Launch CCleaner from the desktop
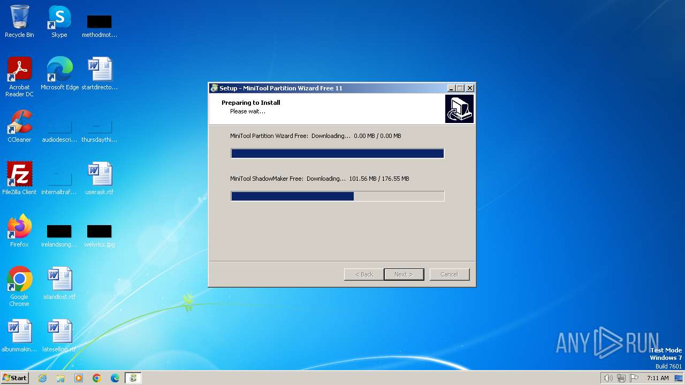 [19, 126]
